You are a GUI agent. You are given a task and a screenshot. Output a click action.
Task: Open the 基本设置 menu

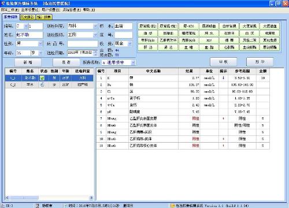(30, 10)
